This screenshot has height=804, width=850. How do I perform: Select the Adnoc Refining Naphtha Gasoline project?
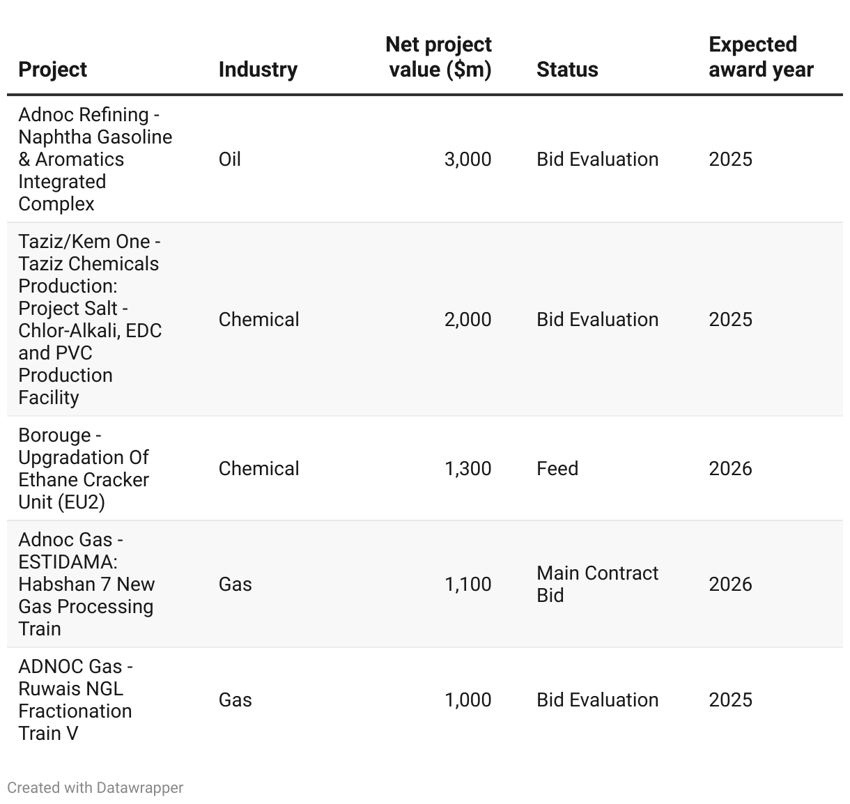95,160
